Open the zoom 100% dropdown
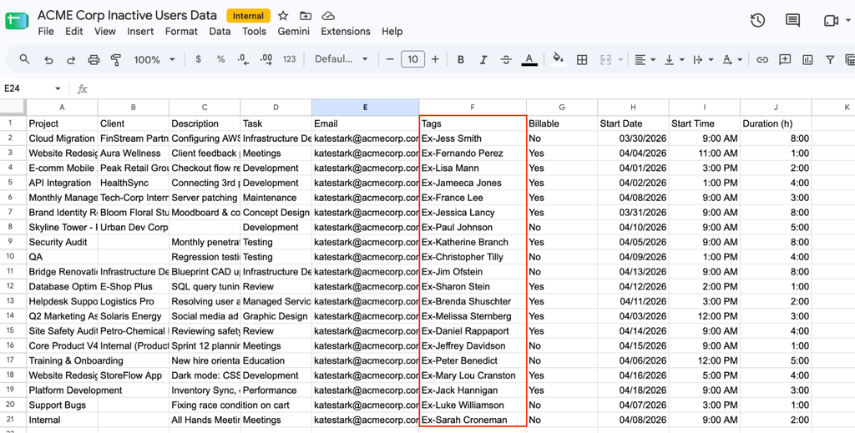The width and height of the screenshot is (855, 433). click(154, 59)
